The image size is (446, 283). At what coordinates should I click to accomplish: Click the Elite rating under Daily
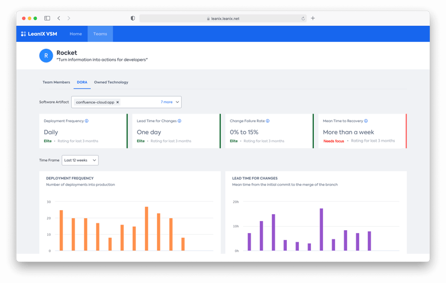tap(48, 141)
